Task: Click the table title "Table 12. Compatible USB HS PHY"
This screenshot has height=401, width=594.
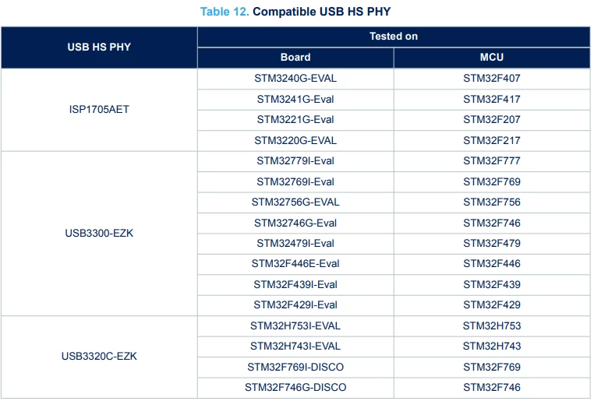Action: (x=295, y=12)
